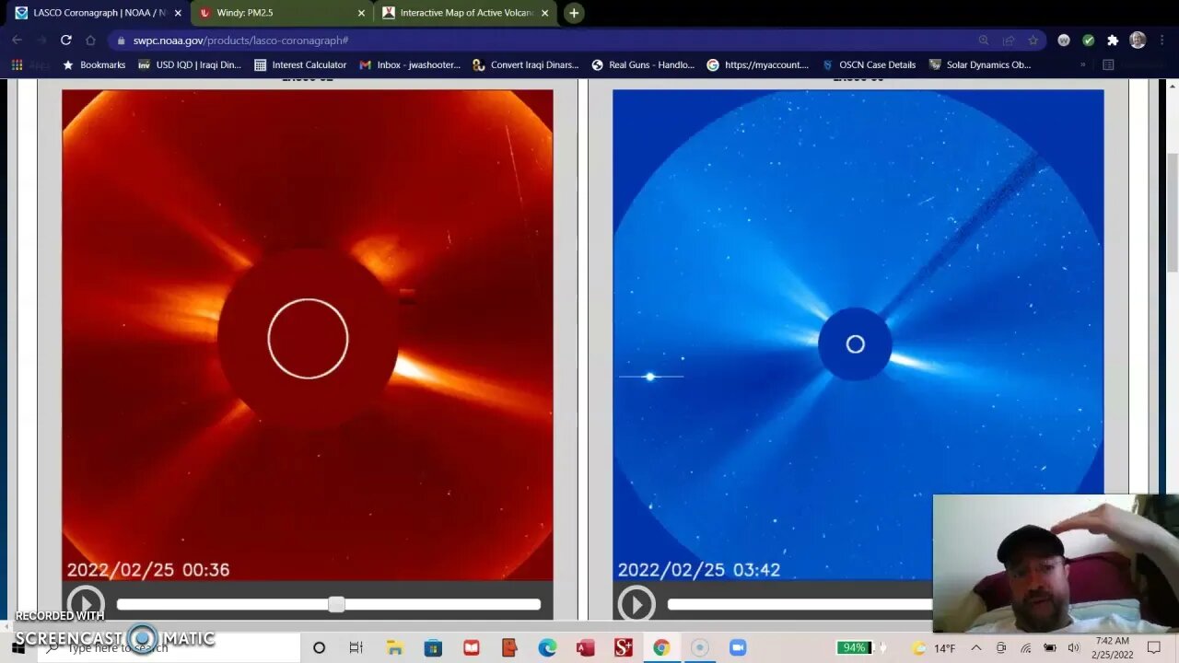Play the LASCO C2 red coronagraph animation
1179x663 pixels.
point(85,604)
